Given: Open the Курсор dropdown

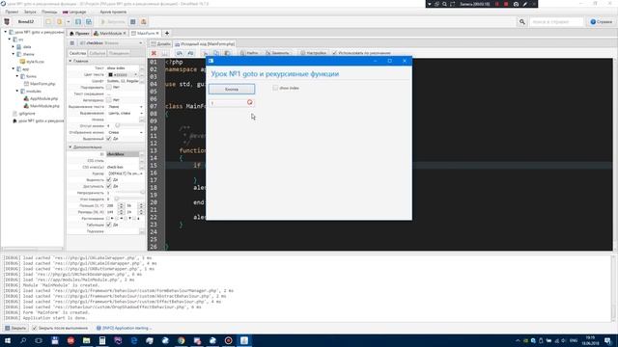Looking at the screenshot, I should click(x=125, y=173).
